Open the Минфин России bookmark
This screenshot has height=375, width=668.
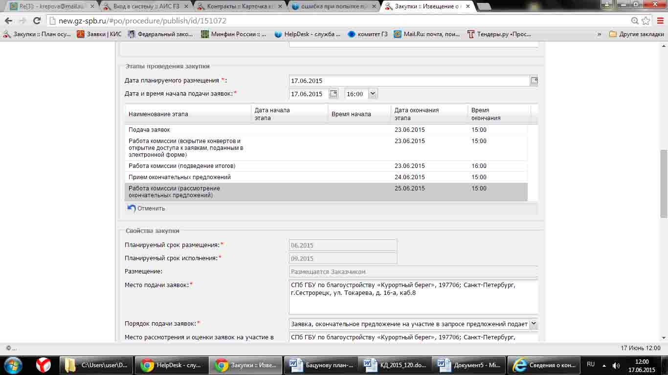point(234,34)
